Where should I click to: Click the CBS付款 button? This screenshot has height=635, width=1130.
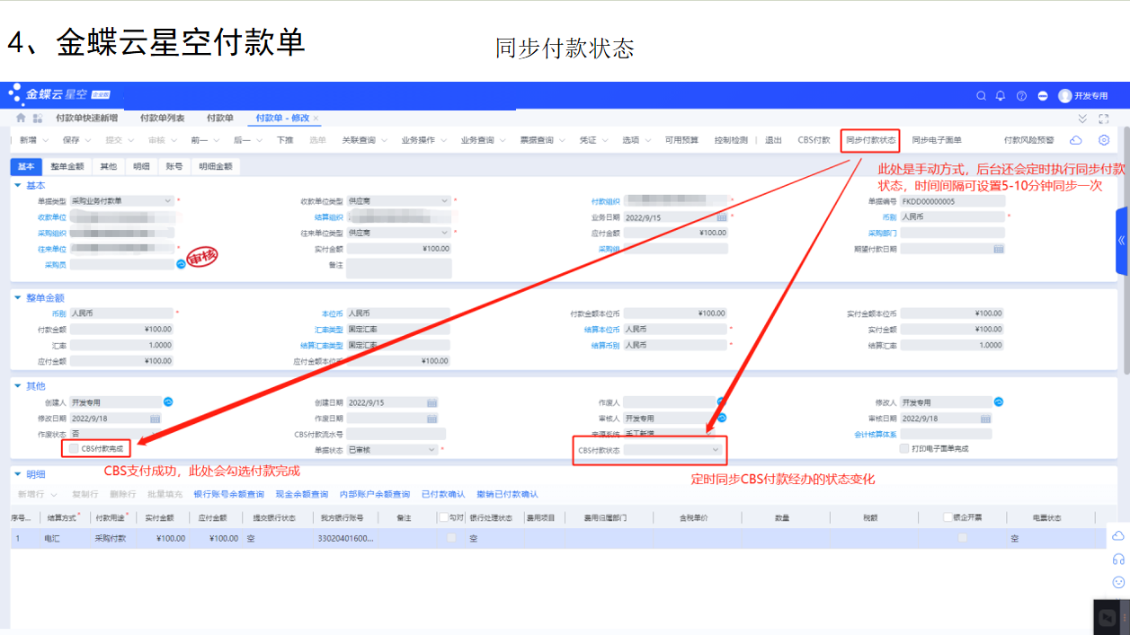(814, 140)
